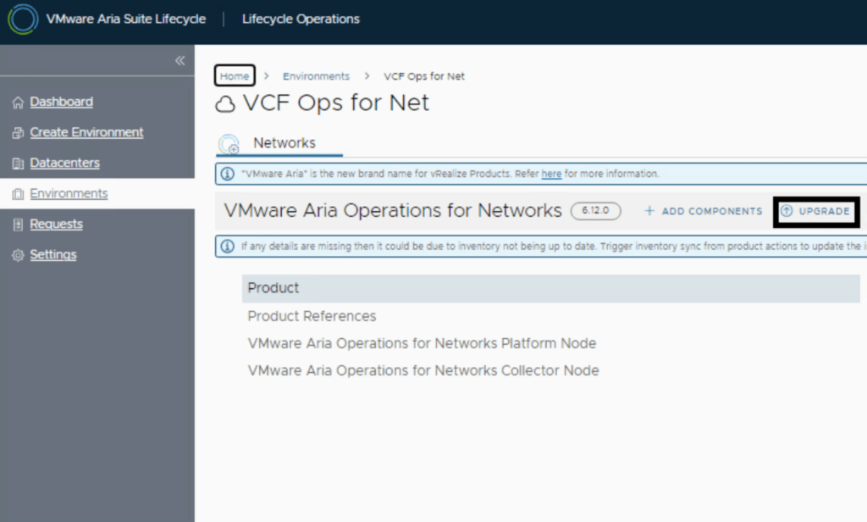Collapse the sidebar with double-chevron icon
The height and width of the screenshot is (522, 867).
coord(179,61)
